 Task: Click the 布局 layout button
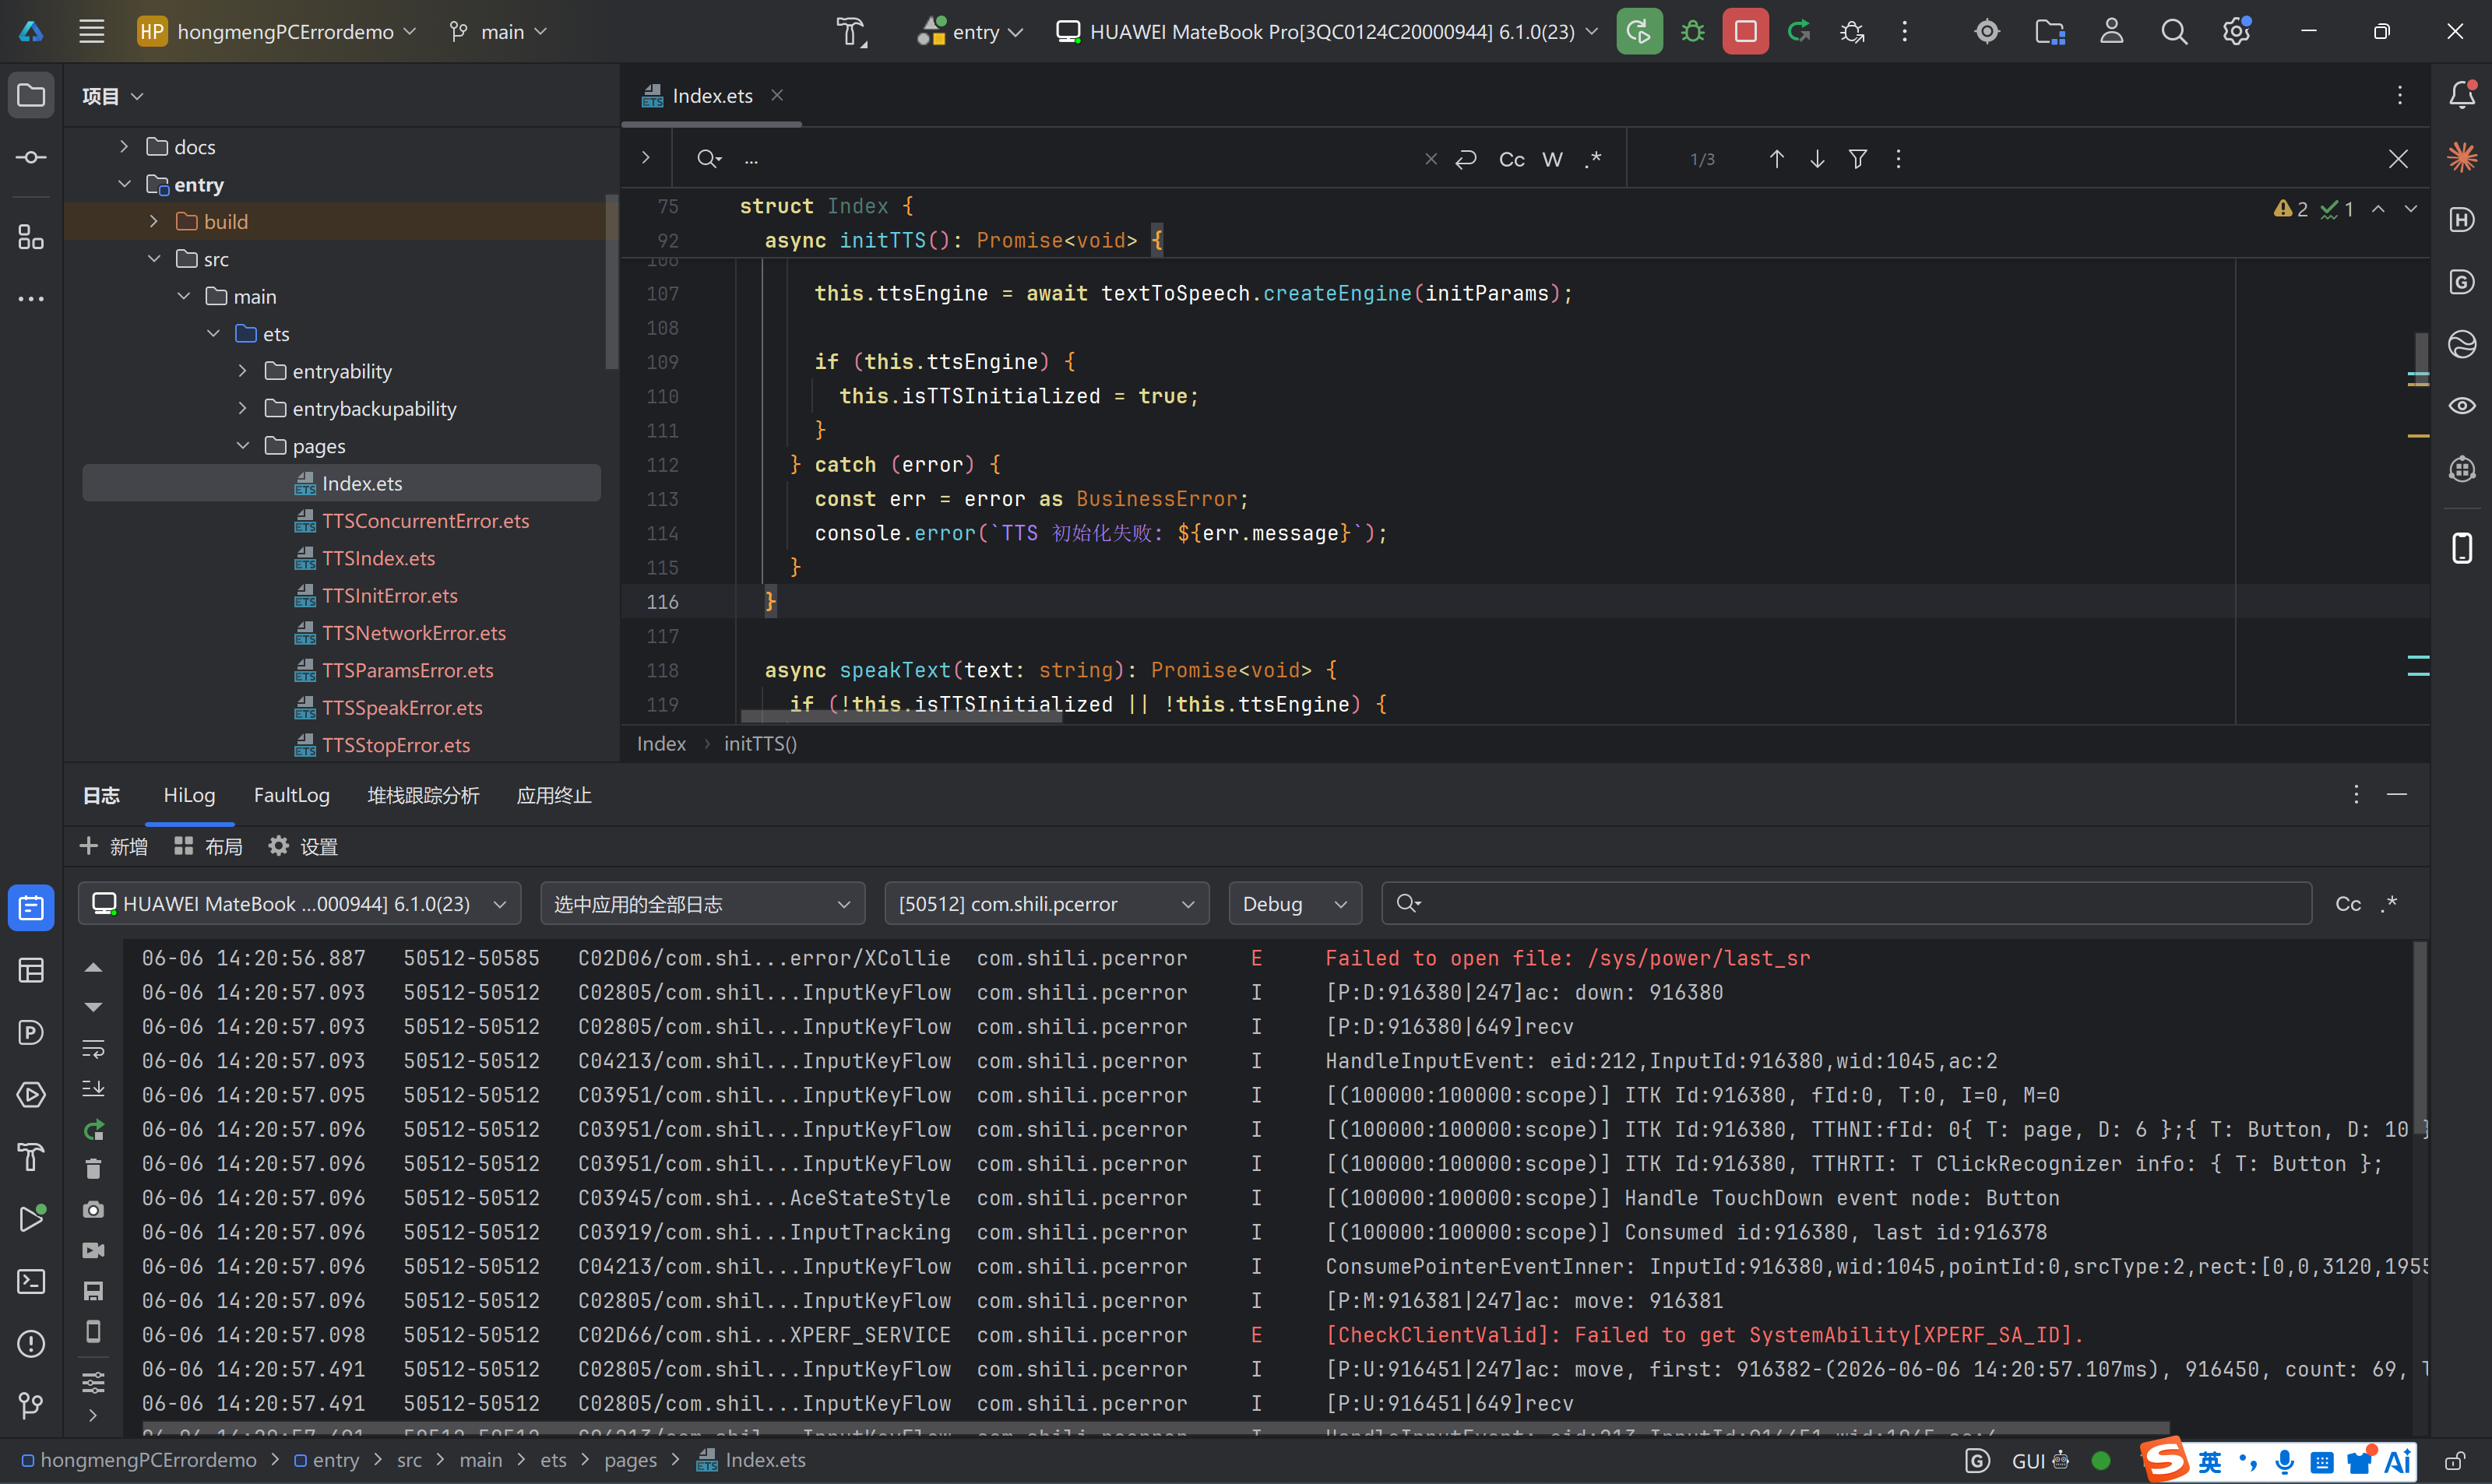click(x=208, y=847)
